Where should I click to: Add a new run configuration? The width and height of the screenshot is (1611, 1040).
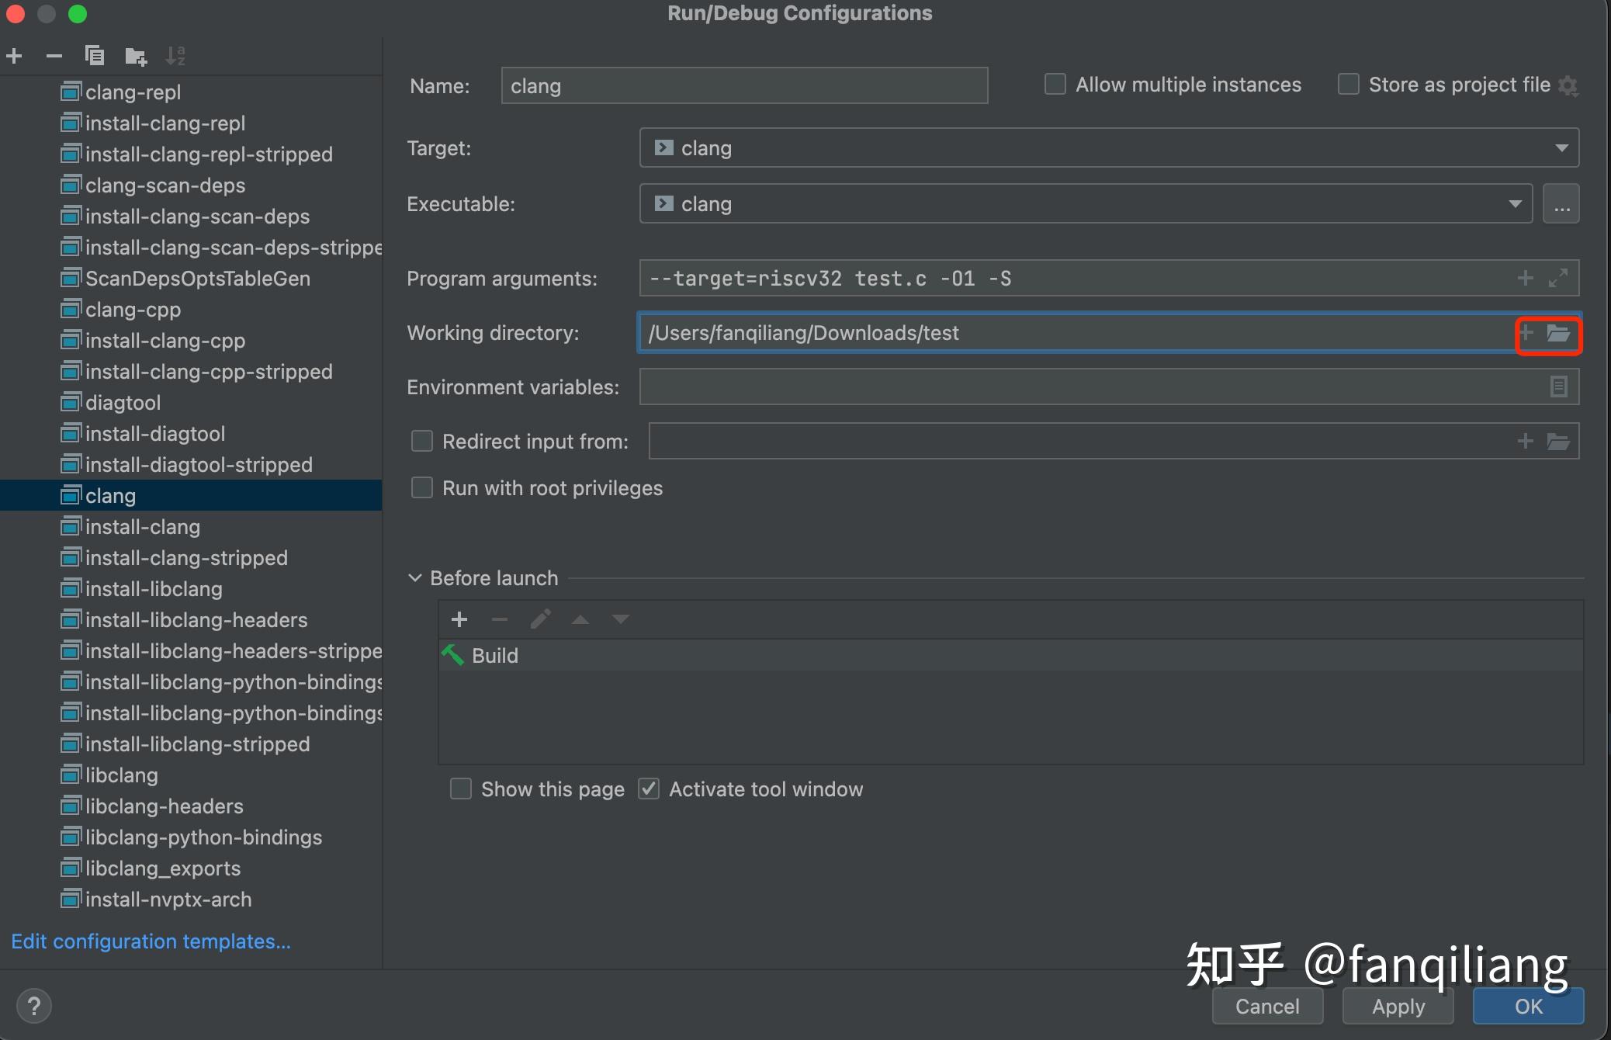click(x=15, y=56)
